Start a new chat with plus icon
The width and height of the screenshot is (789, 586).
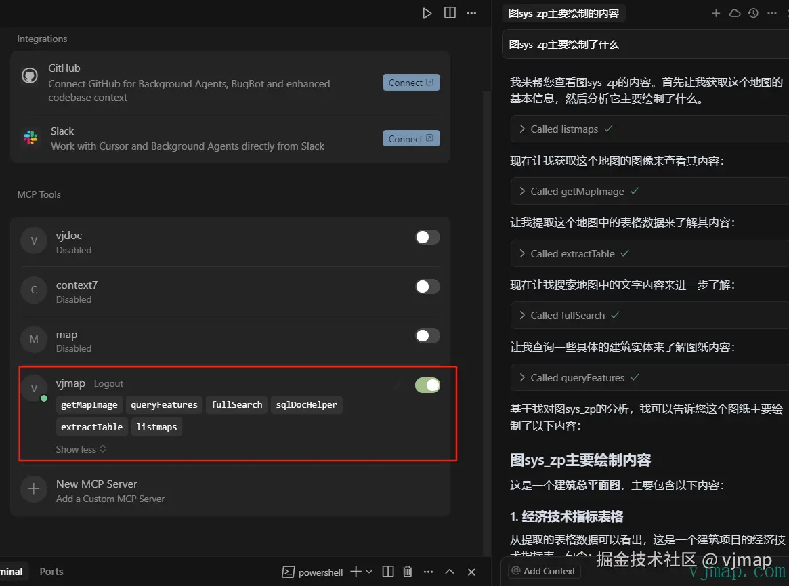coord(716,13)
